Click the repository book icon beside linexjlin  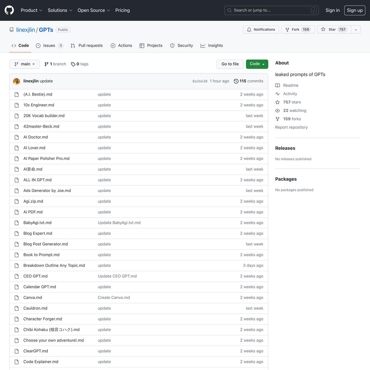click(11, 30)
